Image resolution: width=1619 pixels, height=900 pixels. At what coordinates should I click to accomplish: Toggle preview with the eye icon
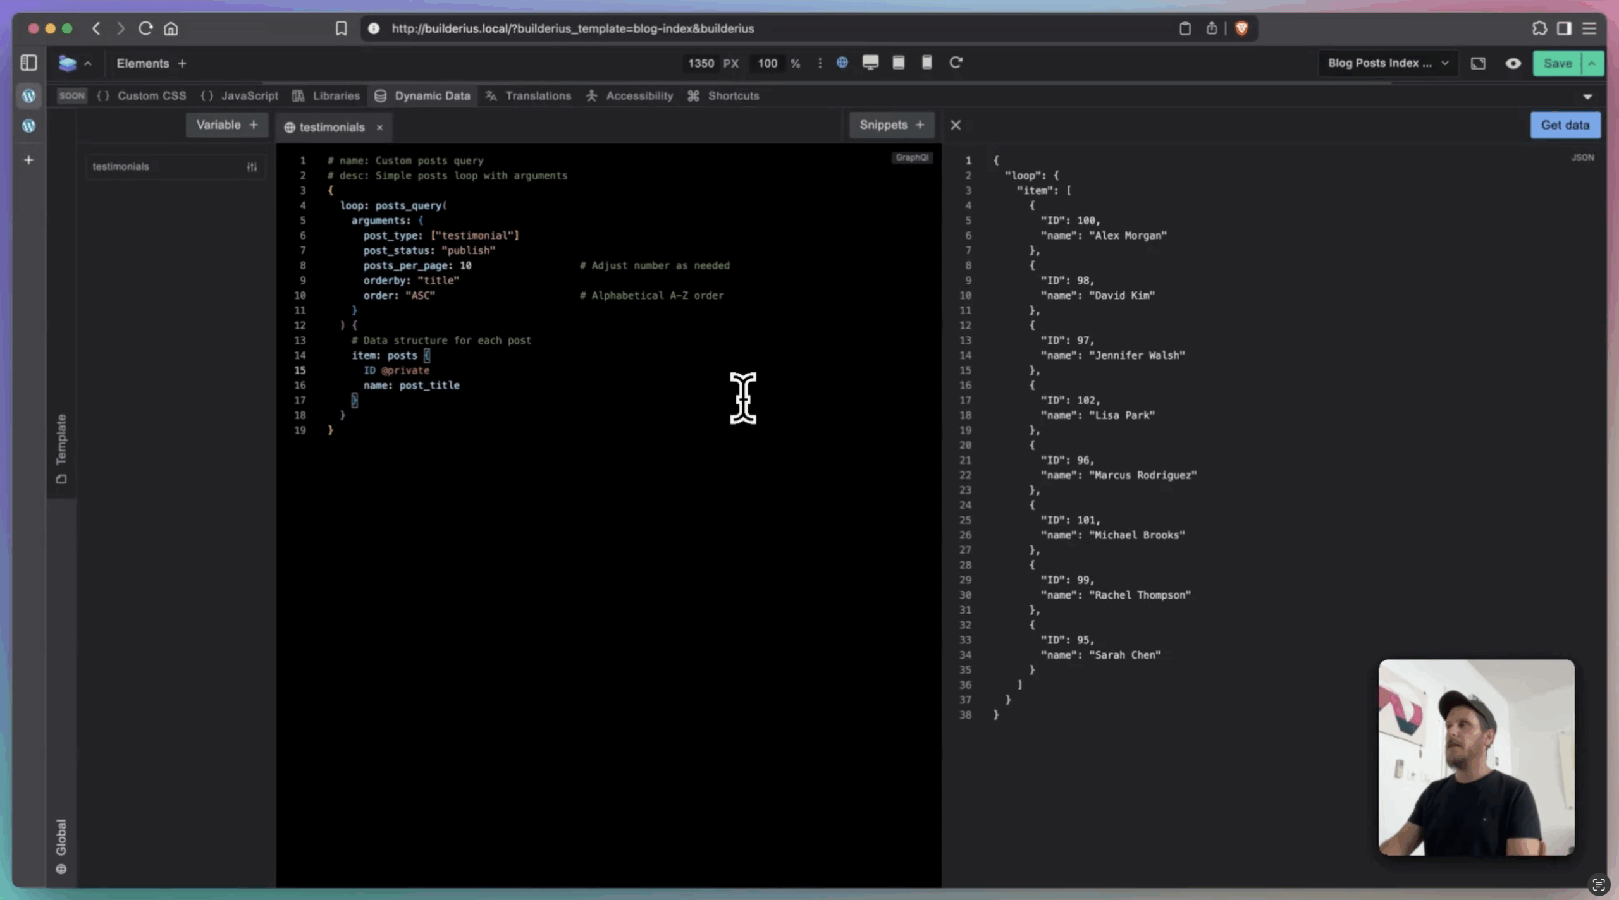(x=1513, y=63)
